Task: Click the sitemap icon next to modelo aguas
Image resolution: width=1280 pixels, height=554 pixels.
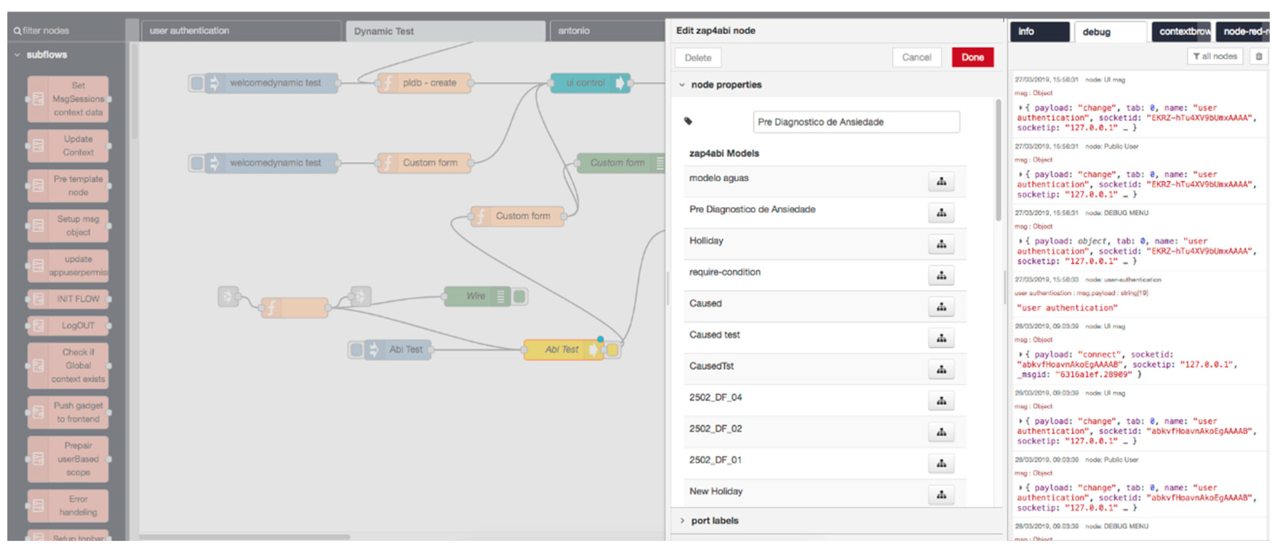Action: coord(941,181)
